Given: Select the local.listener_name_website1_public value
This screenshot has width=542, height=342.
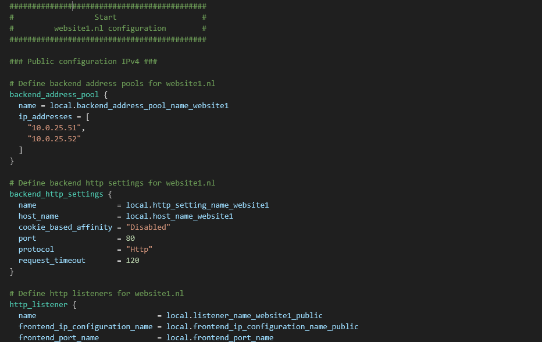Looking at the screenshot, I should (244, 315).
